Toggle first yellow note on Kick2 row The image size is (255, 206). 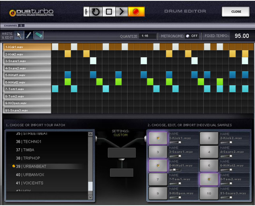pos(68,54)
